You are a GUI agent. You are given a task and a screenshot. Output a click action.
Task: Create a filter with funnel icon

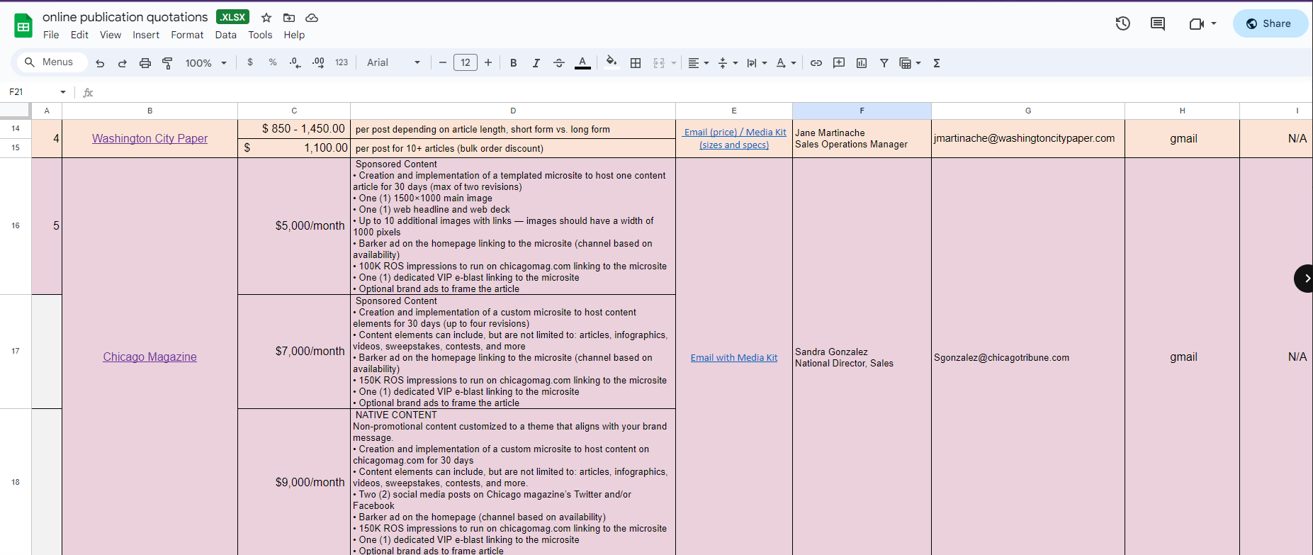(884, 63)
